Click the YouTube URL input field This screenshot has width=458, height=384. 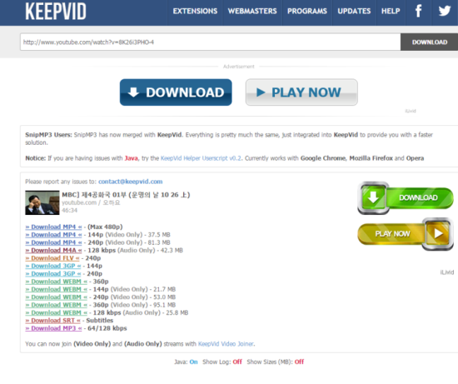(211, 42)
